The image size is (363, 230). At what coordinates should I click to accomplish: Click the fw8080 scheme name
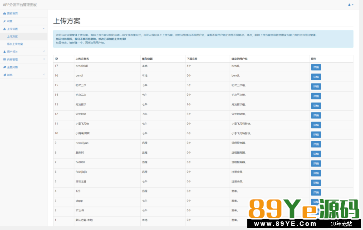pos(80,162)
